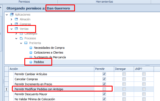This screenshot has width=160, height=101.
Task: Select Surtimiento de Mercancía in tree
Action: 50,57
